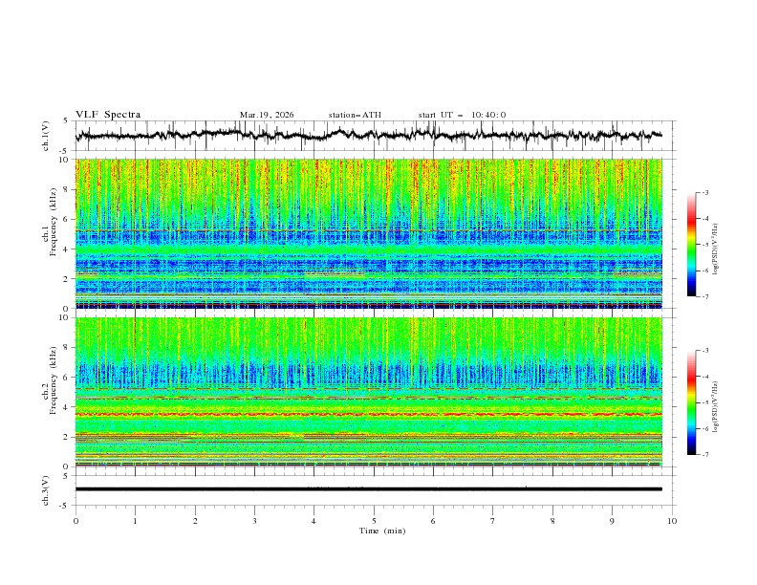
Task: Click the '5' tick on ch.1(V) axis
Action: tap(66, 120)
